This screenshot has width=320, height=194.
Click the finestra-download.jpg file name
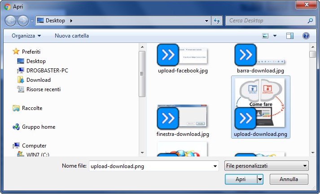click(183, 134)
